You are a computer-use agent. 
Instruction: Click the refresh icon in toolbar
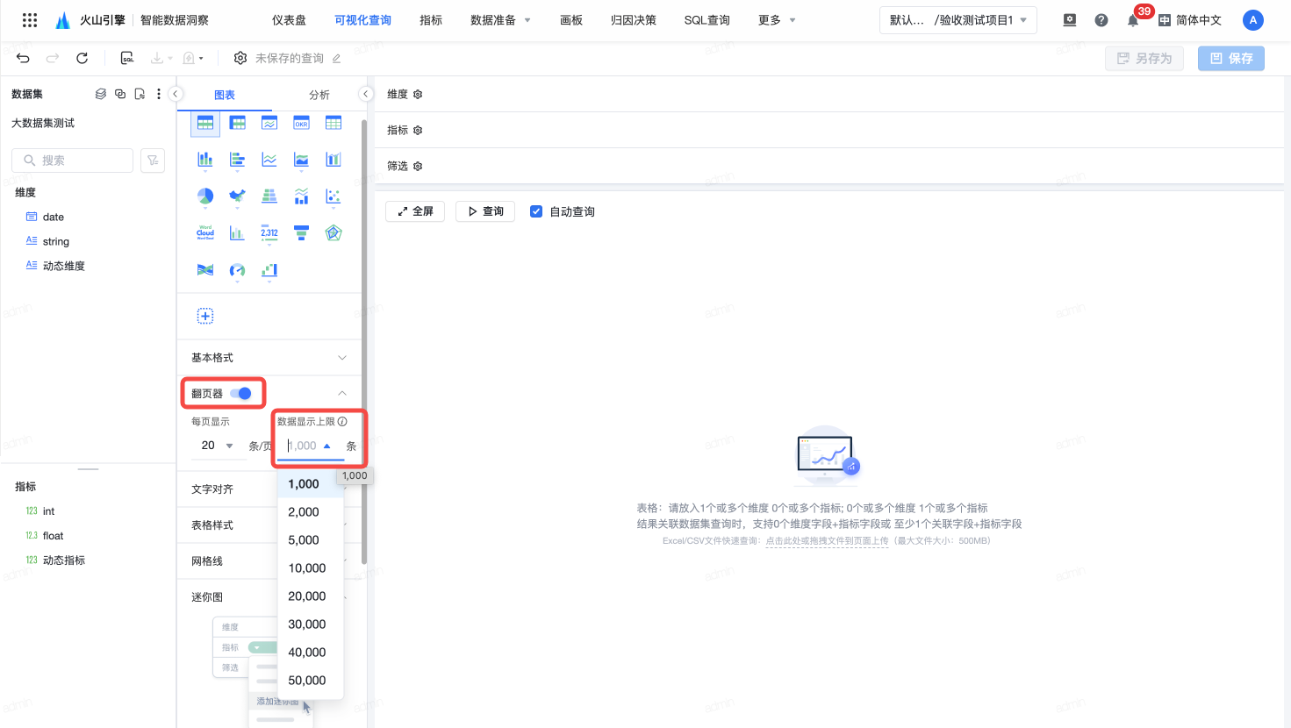coord(82,58)
